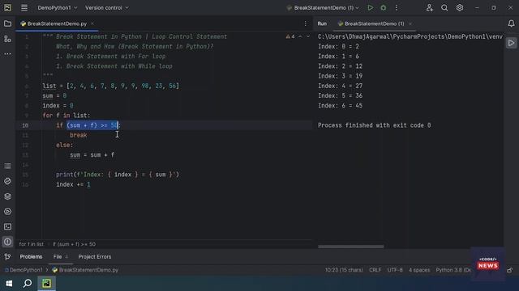Screen dimensions: 519x291
Task: Change CRLF line separator setting
Action: [x=375, y=270]
